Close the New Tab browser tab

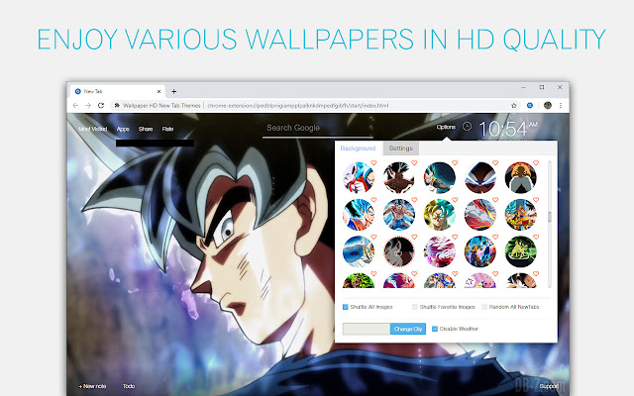158,91
